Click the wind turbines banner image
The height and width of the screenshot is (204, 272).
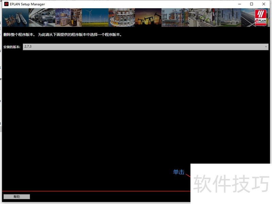tap(95, 18)
